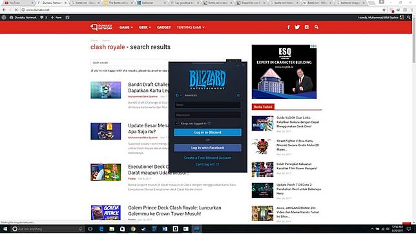Open the action center notification icon

click(x=408, y=229)
